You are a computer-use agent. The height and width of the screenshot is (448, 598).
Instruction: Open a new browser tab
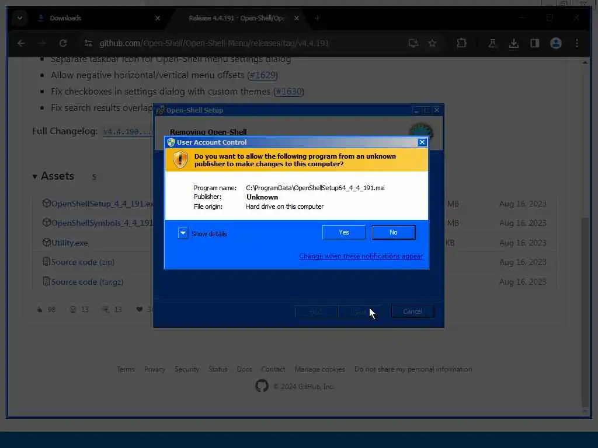tap(317, 18)
